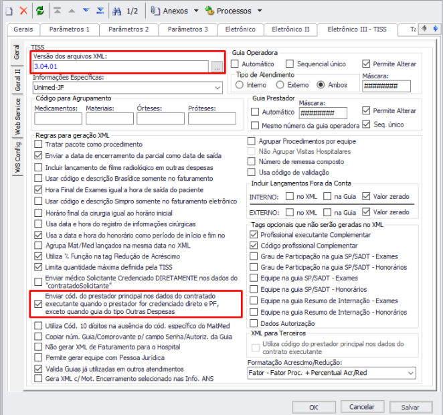
Task: Click the Processos gear icon
Action: pos(209,11)
